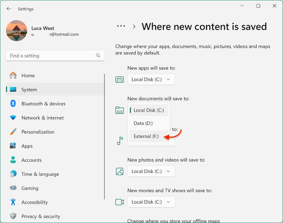Click the breadcrumb ellipsis next to the page title
This screenshot has height=223, width=283.
point(121,26)
